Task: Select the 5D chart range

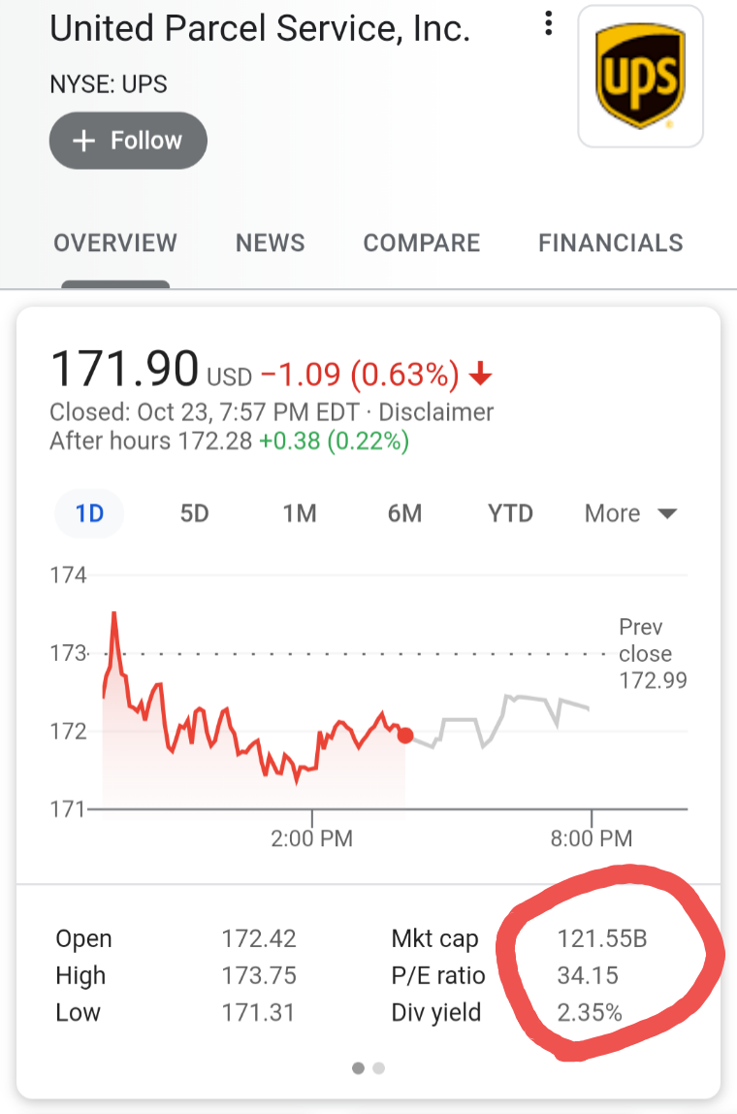Action: coord(195,513)
